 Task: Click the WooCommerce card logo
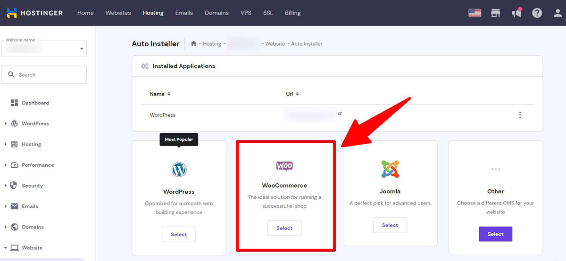point(284,165)
